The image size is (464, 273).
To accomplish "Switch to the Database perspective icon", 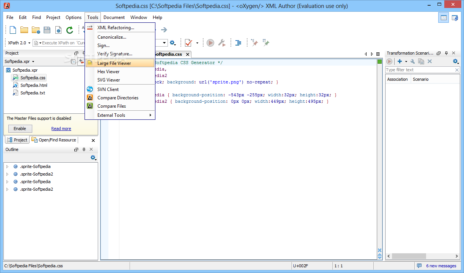I will coord(455,17).
